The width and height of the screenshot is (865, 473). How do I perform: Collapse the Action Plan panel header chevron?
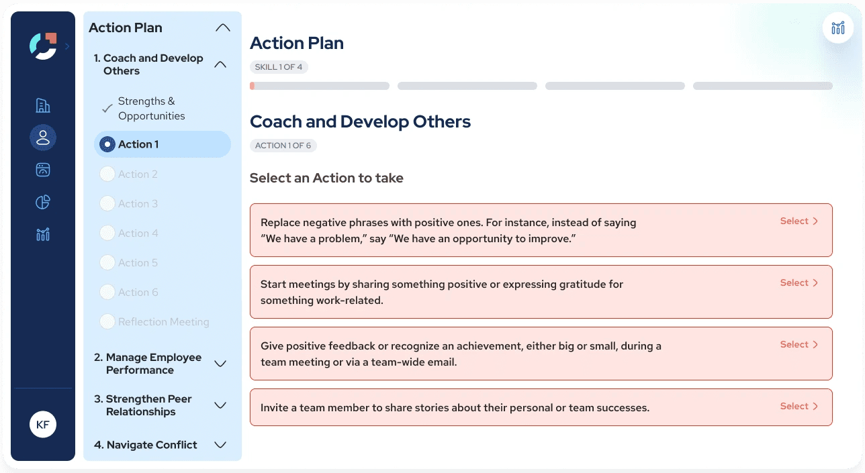coord(223,28)
